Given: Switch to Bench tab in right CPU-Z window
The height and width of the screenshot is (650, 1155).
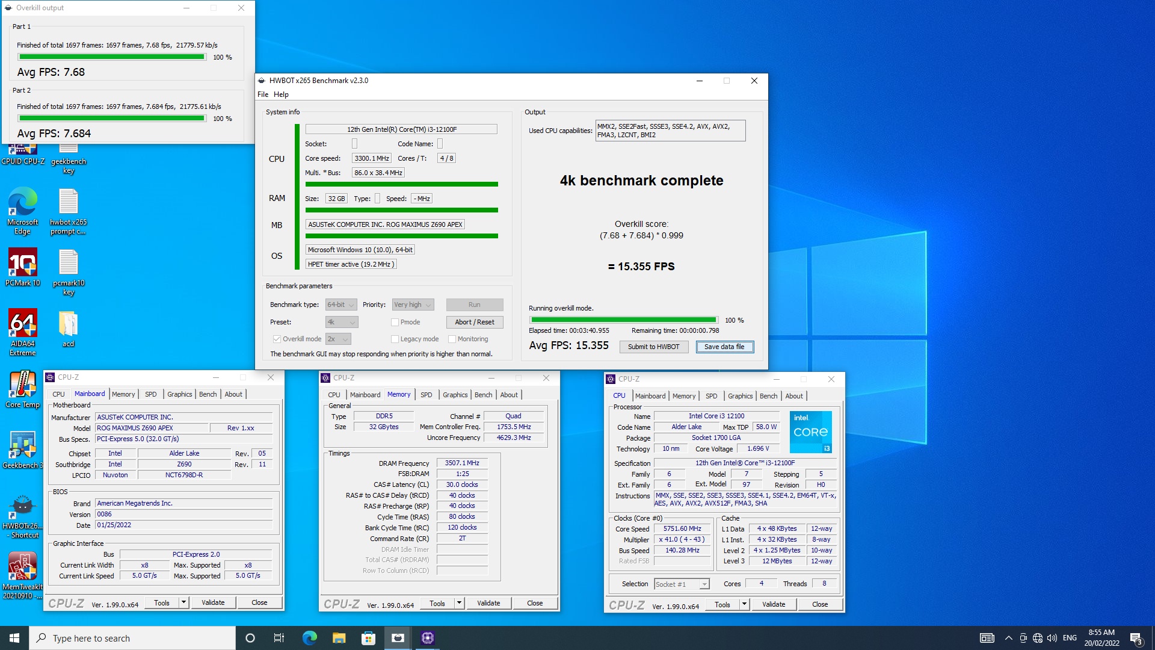Looking at the screenshot, I should tap(768, 396).
